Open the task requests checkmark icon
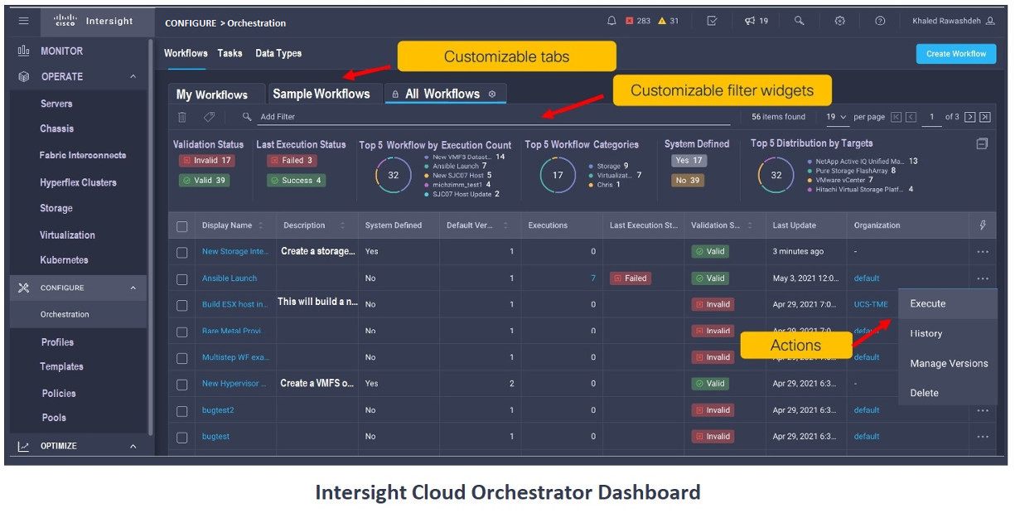This screenshot has width=1015, height=518. 712,22
